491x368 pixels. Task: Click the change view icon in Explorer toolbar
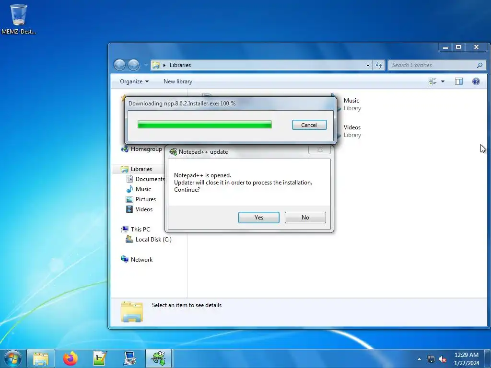point(433,81)
